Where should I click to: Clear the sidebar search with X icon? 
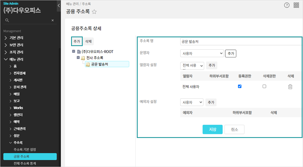[x=53, y=20]
